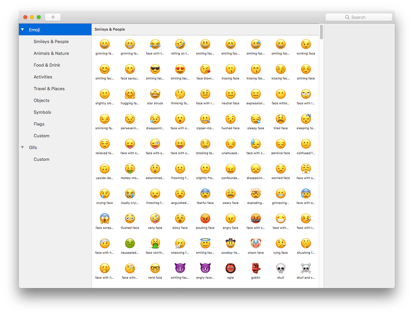This screenshot has width=413, height=315.
Task: Choose the goblin emoji
Action: pos(256,268)
